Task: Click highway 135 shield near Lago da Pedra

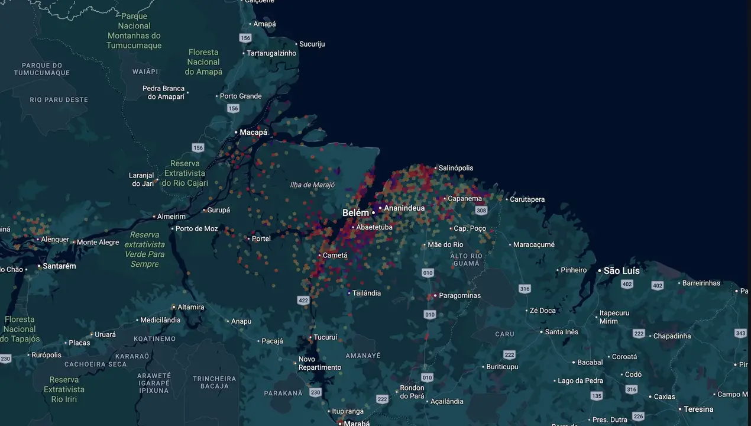Action: click(597, 396)
